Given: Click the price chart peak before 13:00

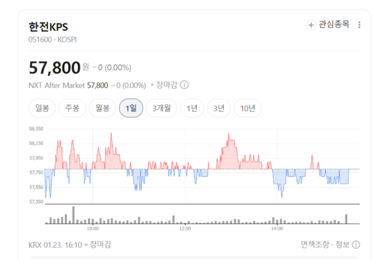Looking at the screenshot, I should coord(229,134).
